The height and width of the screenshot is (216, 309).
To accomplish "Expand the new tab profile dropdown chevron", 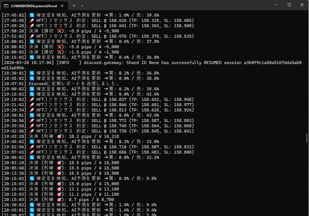I will [x=82, y=6].
